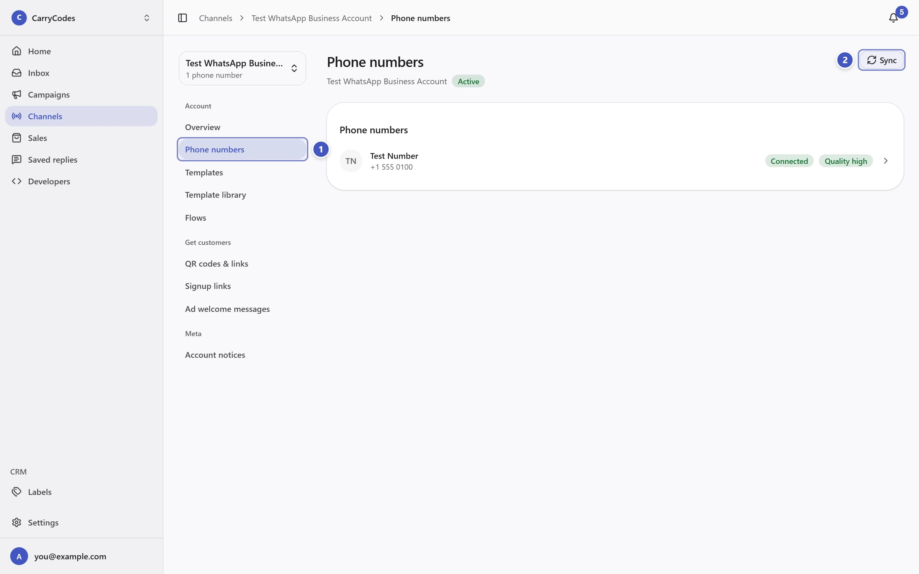The image size is (919, 574).
Task: View Account notices
Action: click(242, 355)
